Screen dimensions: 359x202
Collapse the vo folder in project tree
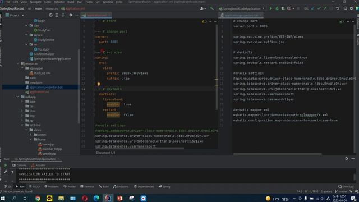26,44
